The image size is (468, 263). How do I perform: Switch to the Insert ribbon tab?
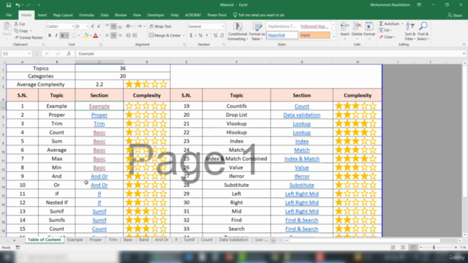42,15
